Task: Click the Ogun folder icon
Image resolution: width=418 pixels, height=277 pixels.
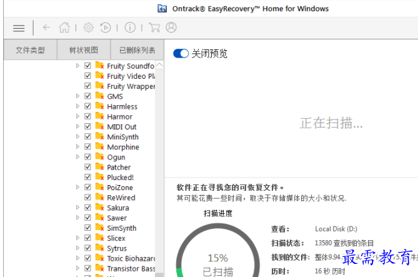Action: pyautogui.click(x=99, y=157)
